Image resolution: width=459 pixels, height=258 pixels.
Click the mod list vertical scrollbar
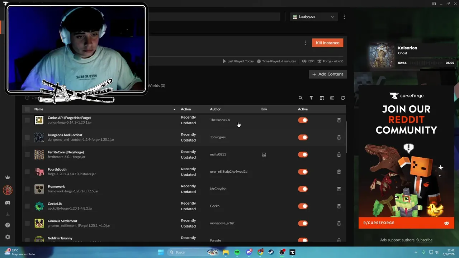pos(346,138)
